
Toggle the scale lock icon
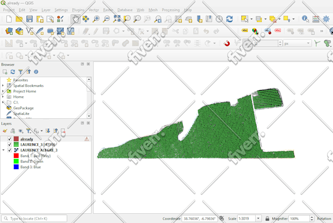267,218
